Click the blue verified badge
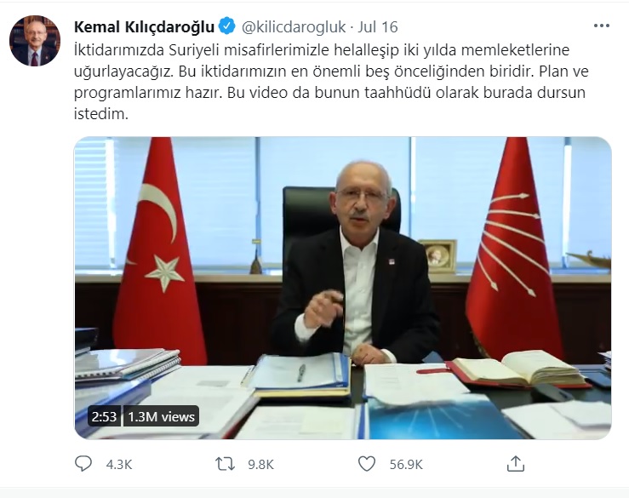The width and height of the screenshot is (629, 498). coord(226,26)
